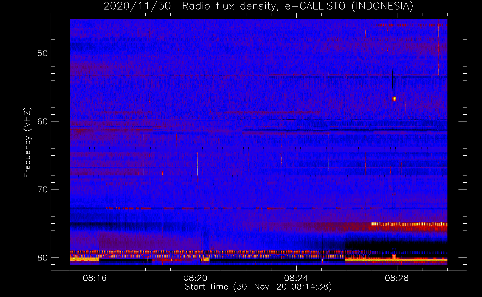The height and width of the screenshot is (297, 482).
Task: Click the red-yellow emission band near 75 MHz
Action: tap(409, 225)
